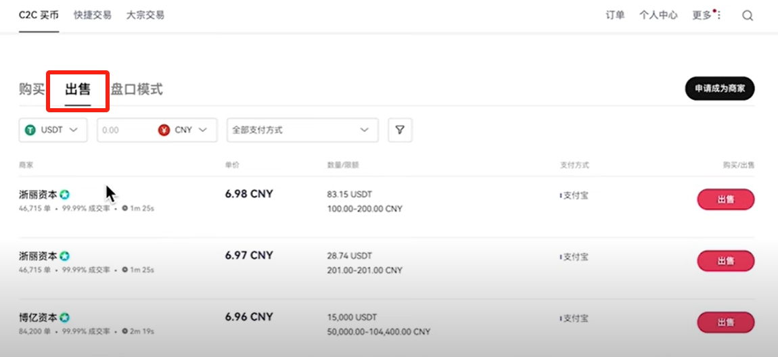778x357 pixels.
Task: Click the 更多 three-dot menu icon
Action: coord(718,16)
